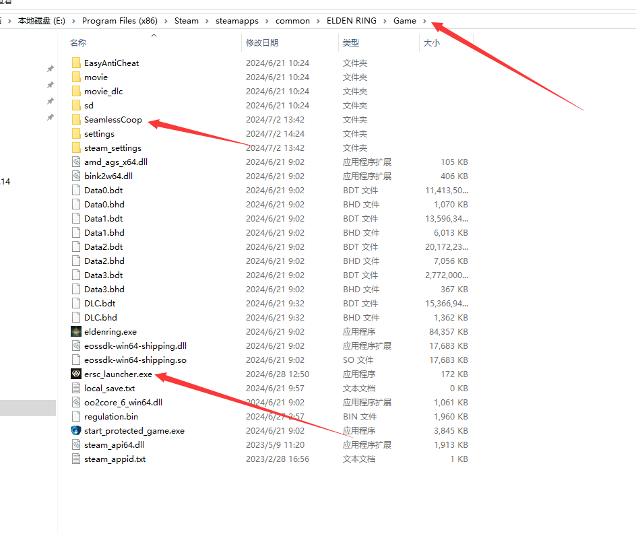The image size is (636, 534).
Task: Select the movie folder icon
Action: 76,77
